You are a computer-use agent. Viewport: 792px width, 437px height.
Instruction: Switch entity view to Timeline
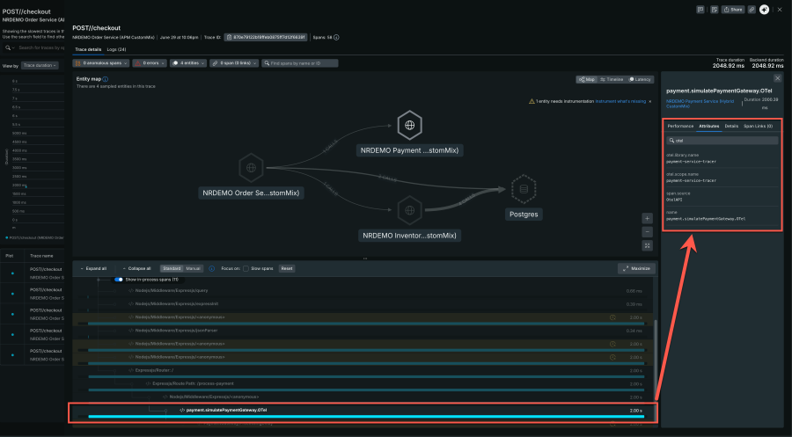[x=612, y=79]
